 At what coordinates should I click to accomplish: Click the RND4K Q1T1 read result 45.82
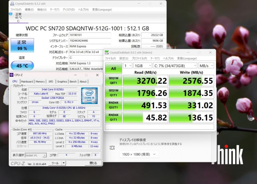pyautogui.click(x=145, y=117)
